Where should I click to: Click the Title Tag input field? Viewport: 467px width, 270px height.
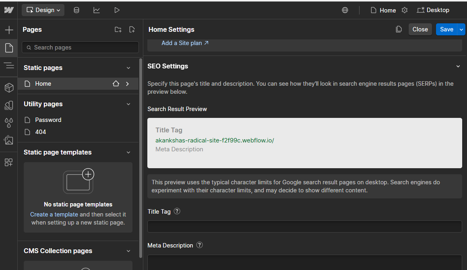[304, 227]
